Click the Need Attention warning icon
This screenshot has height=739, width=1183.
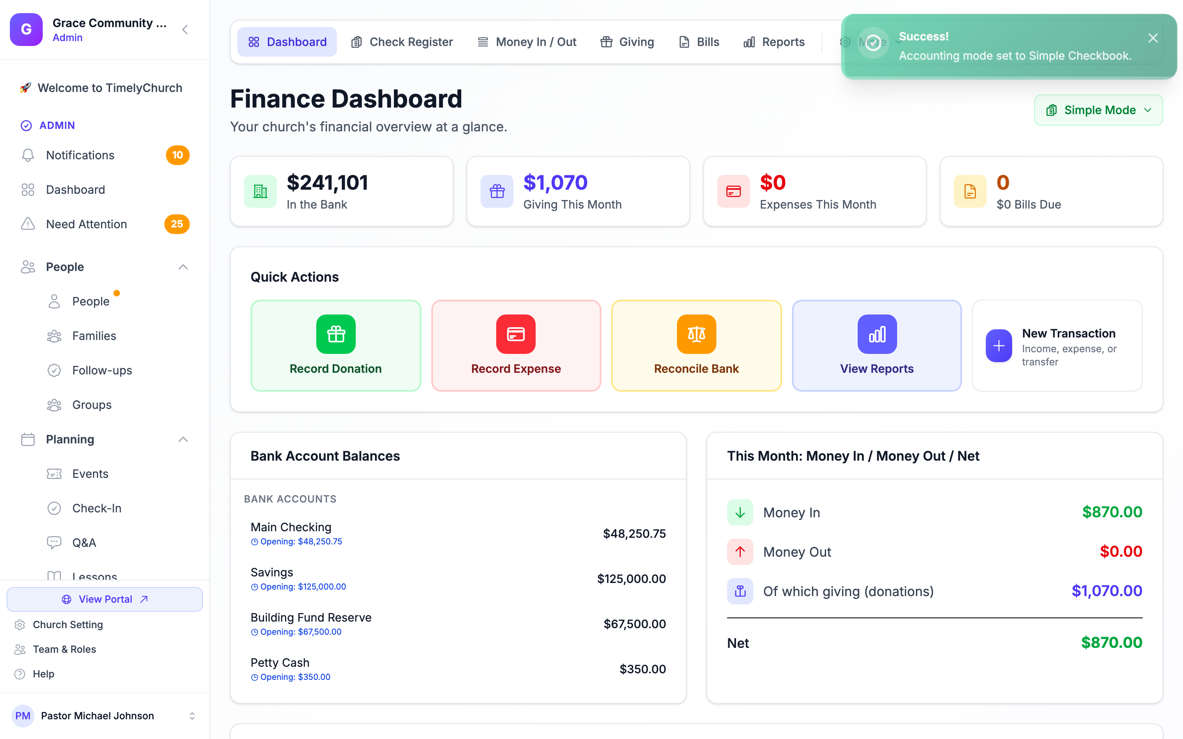click(x=28, y=224)
